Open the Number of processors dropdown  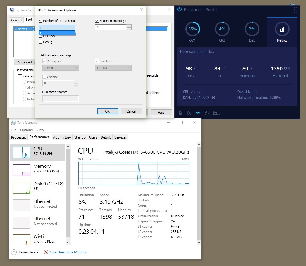point(57,28)
